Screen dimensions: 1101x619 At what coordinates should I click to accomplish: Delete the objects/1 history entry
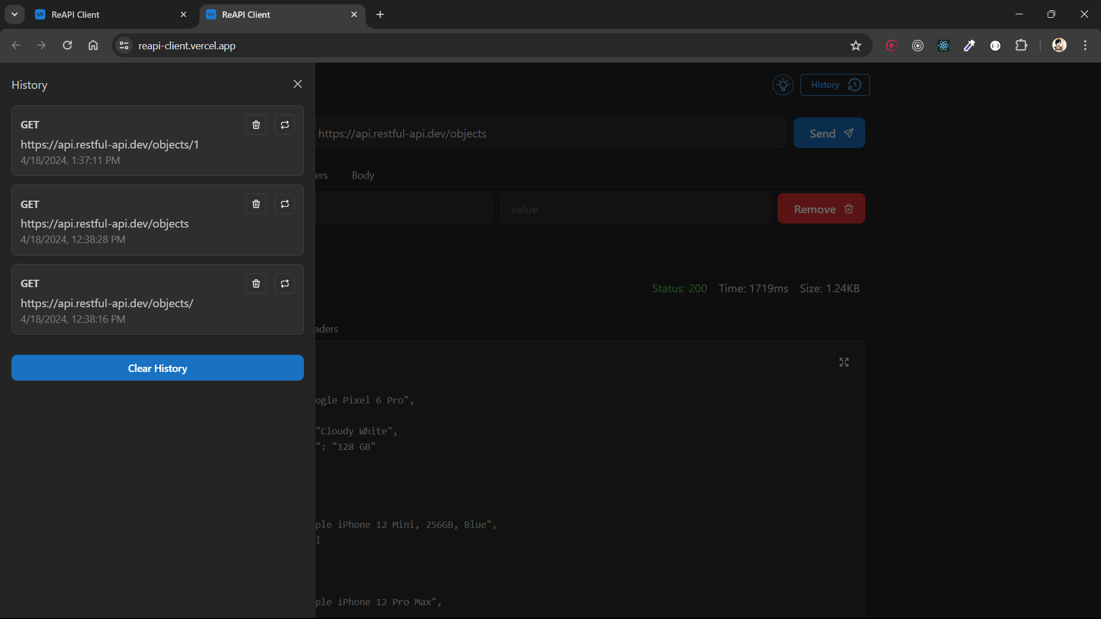click(x=256, y=125)
